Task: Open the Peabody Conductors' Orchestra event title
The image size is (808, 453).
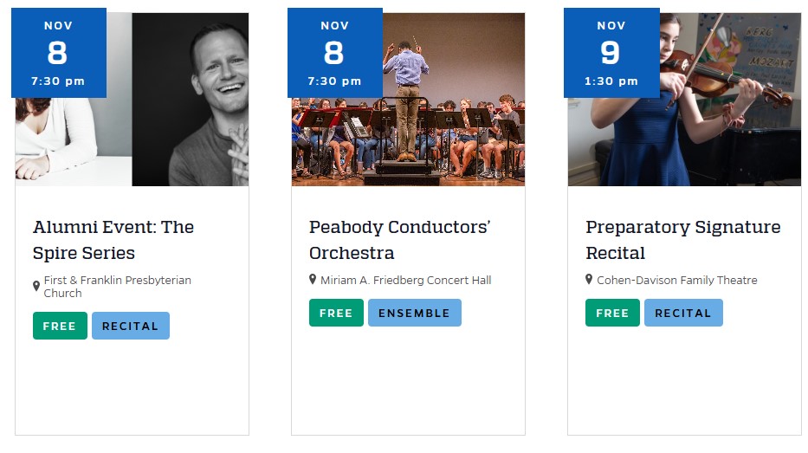Action: pos(399,240)
